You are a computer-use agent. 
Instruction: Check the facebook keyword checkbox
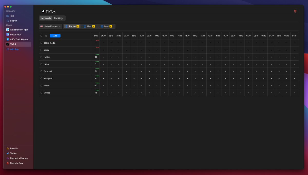pos(41,71)
